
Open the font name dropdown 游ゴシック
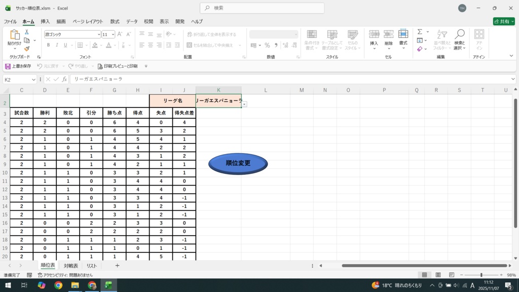99,34
